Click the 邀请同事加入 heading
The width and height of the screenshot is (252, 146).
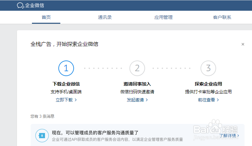click(137, 84)
